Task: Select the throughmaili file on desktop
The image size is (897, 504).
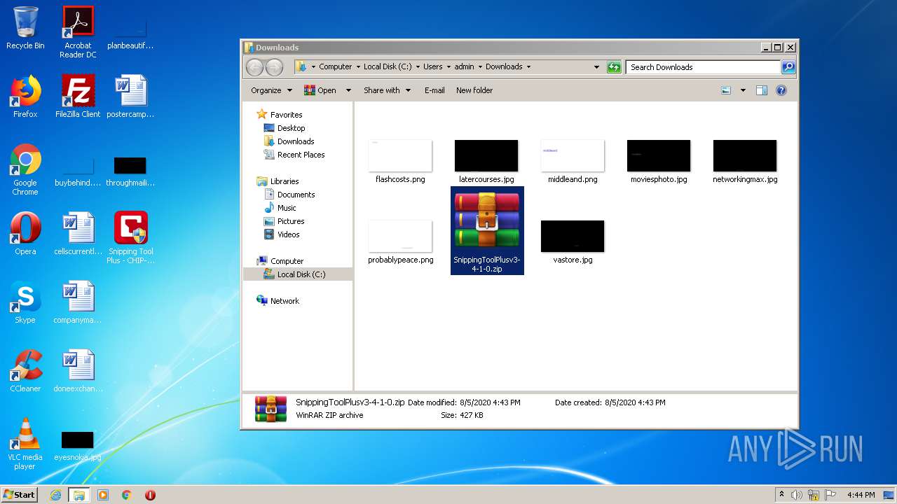Action: [x=130, y=171]
